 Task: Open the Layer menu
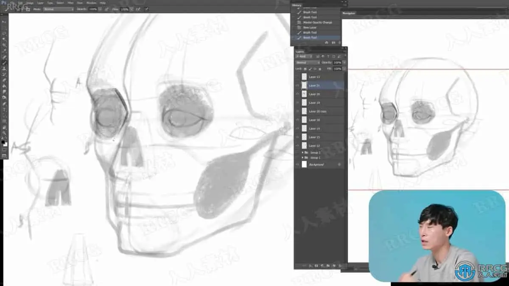(40, 3)
